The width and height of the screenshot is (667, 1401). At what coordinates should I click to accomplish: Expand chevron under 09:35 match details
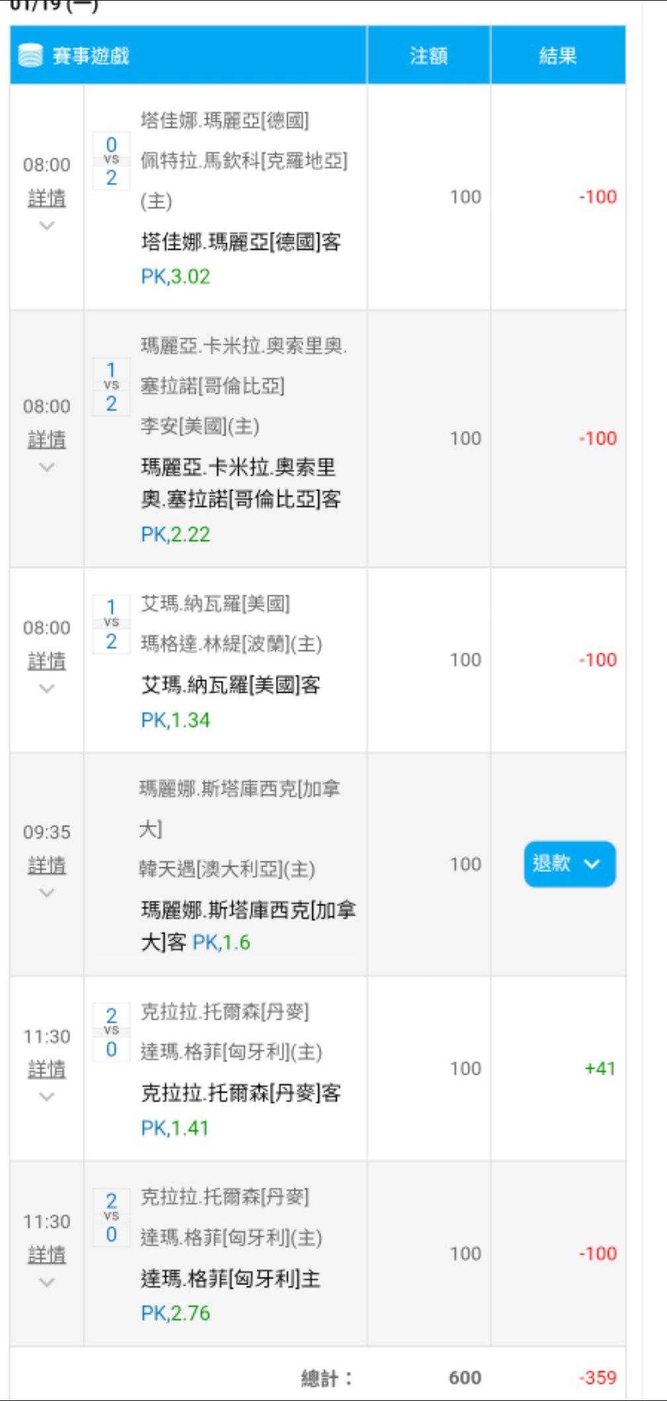(x=46, y=893)
